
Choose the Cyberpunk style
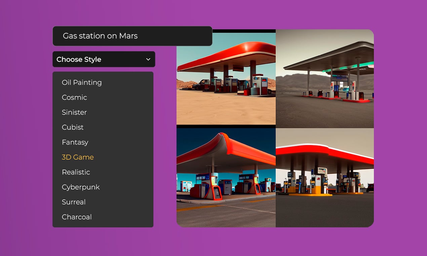[81, 187]
